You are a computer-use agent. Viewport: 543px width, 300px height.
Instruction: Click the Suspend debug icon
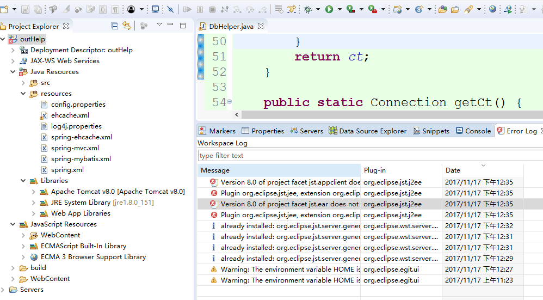(x=200, y=9)
